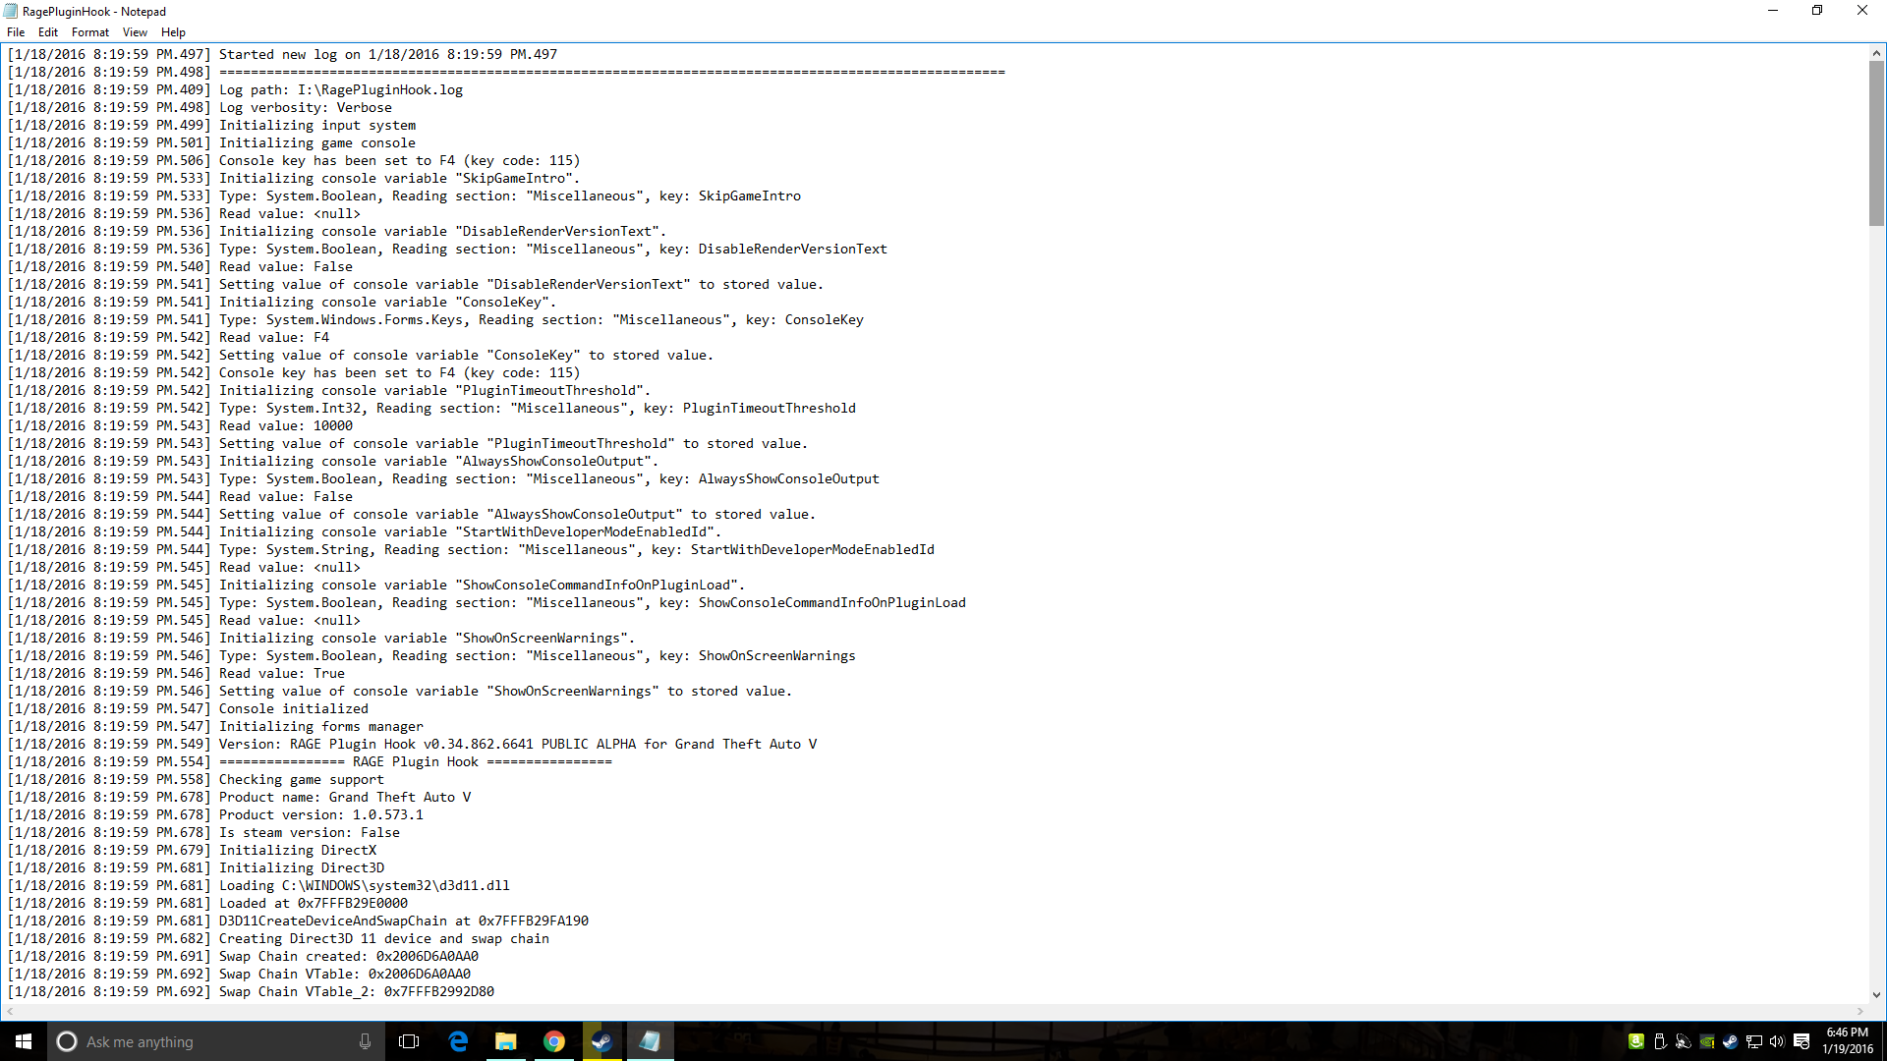Open the Action Center notifications icon
This screenshot has height=1061, width=1887.
pos(1801,1041)
